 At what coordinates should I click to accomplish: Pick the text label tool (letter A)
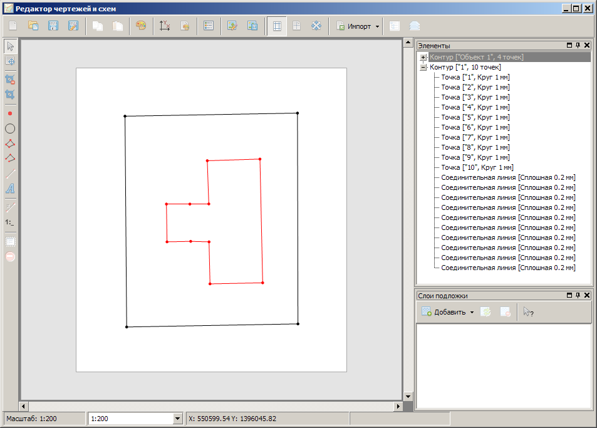pos(10,189)
